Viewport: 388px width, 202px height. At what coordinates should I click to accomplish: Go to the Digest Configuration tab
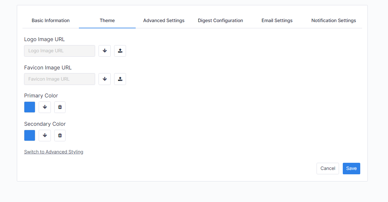click(x=220, y=21)
